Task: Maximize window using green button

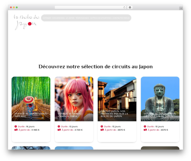Action: click(17, 8)
